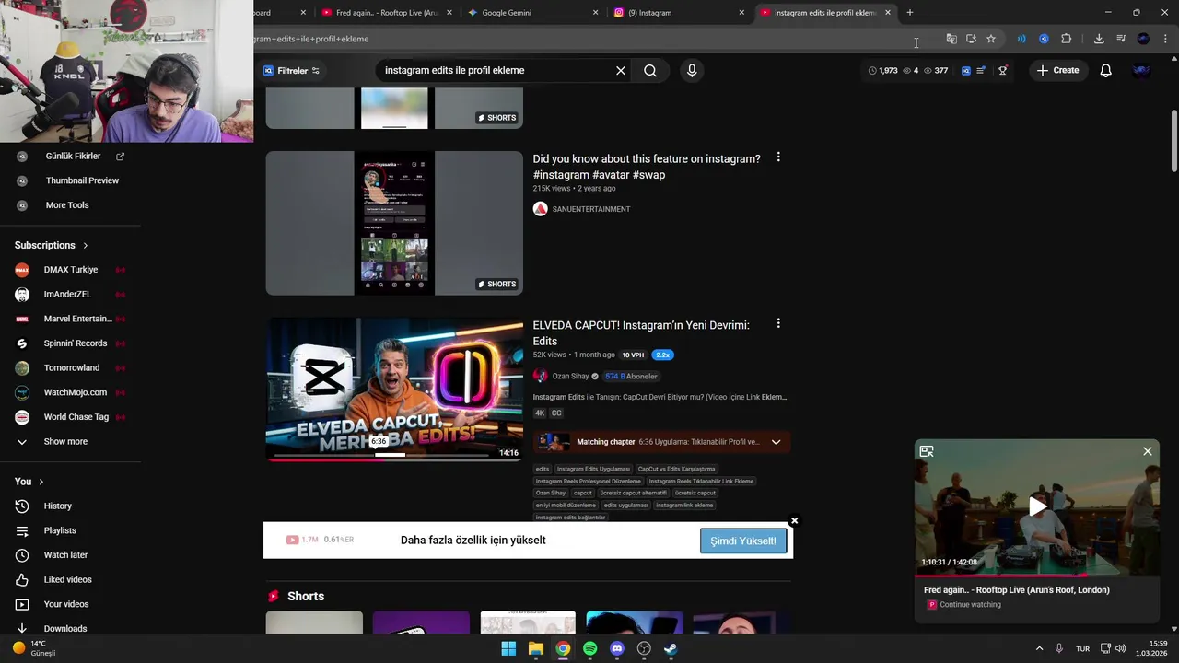Open Thumbnail Preview tool
This screenshot has height=663, width=1179.
pos(82,180)
